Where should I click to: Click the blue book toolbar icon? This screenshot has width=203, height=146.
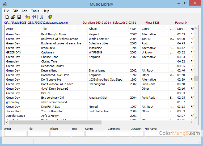pos(50,17)
